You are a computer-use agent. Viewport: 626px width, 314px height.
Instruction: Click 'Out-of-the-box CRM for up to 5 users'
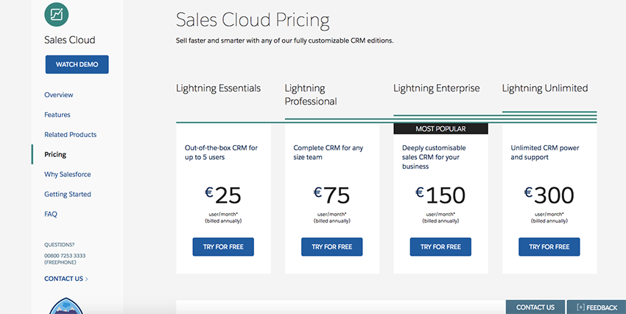pos(221,152)
